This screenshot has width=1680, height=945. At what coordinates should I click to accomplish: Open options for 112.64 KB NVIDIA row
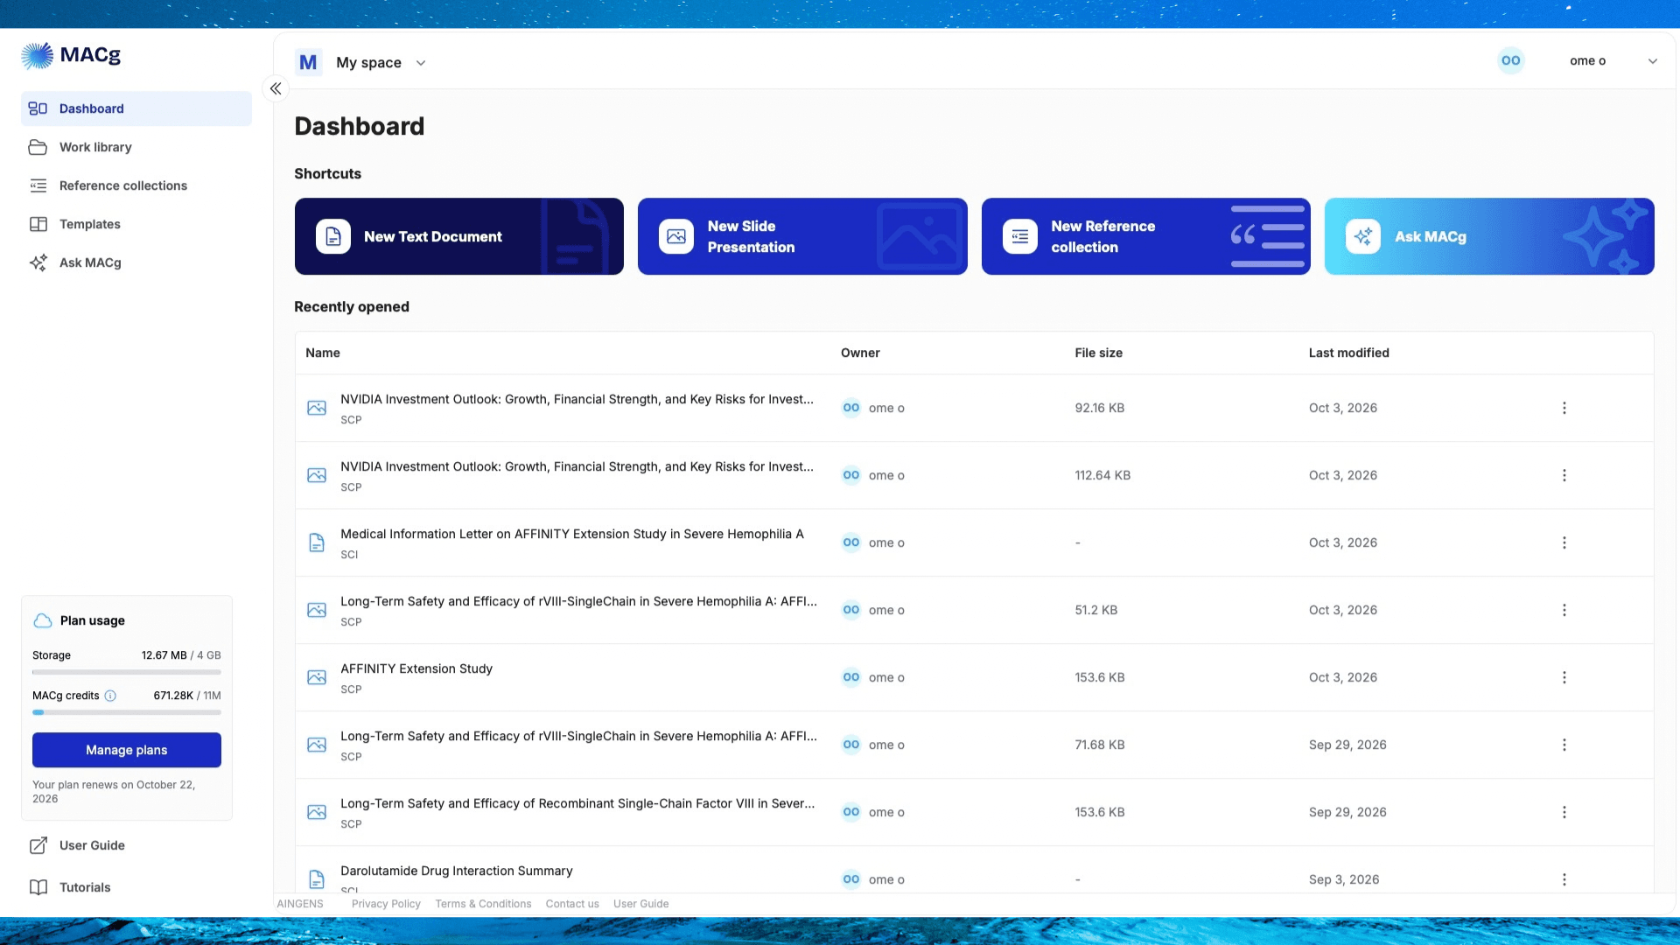click(1564, 475)
